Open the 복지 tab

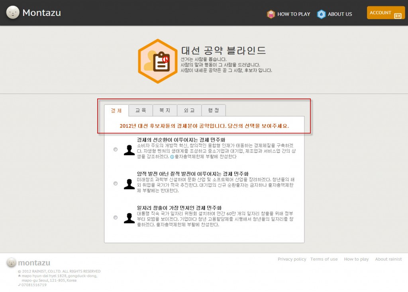click(x=165, y=110)
